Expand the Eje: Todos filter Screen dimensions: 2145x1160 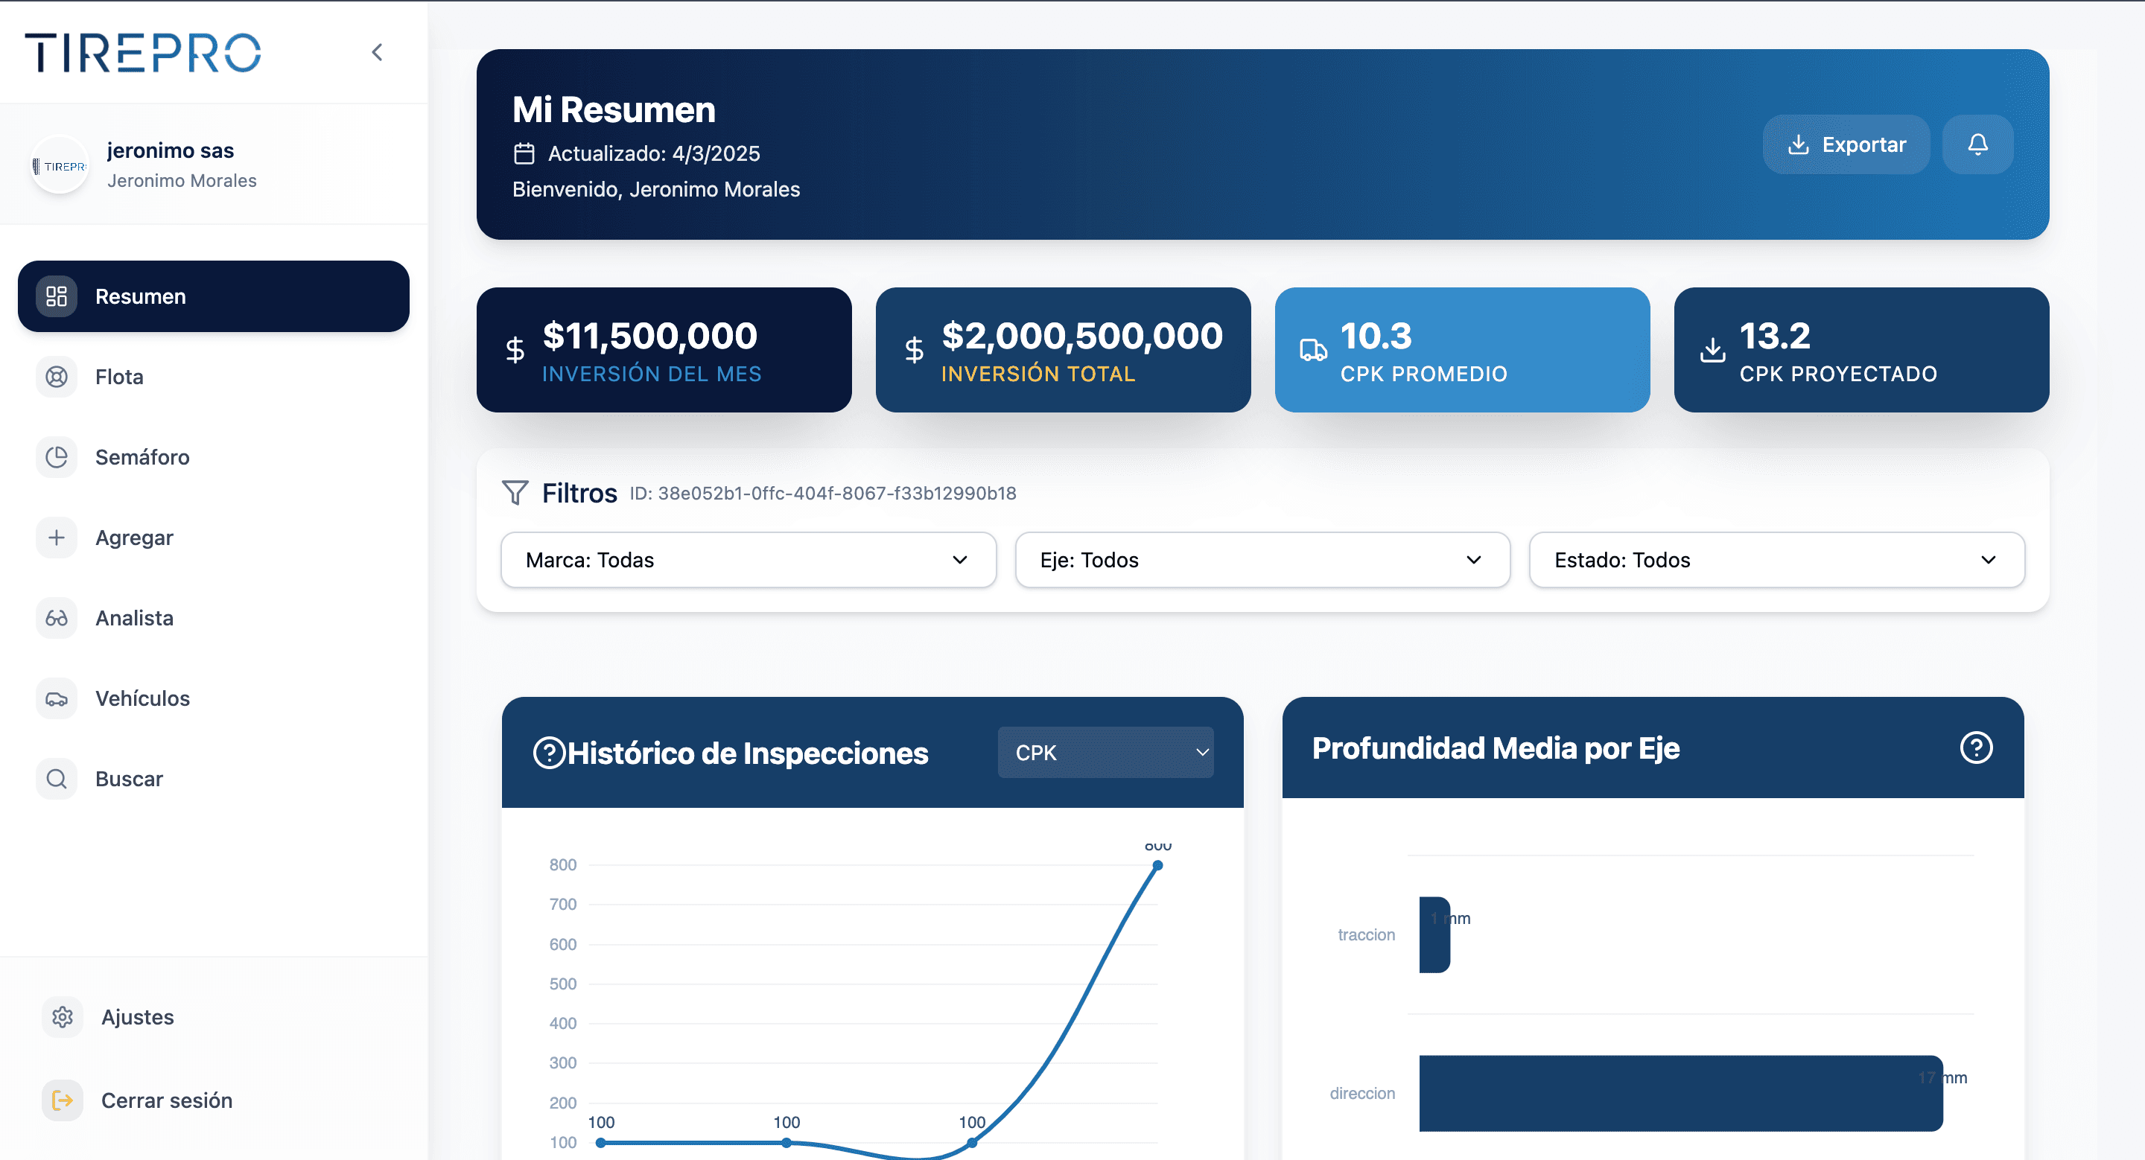[x=1262, y=560]
